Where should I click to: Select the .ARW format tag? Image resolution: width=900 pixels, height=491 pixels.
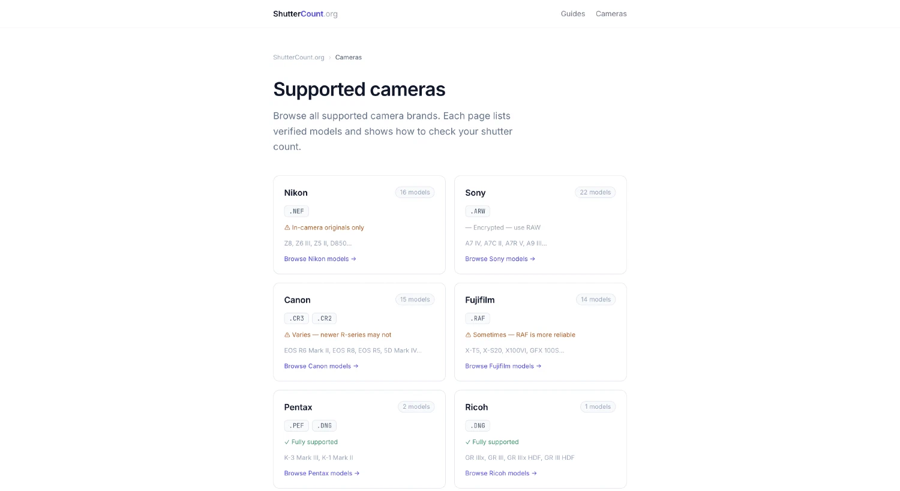[x=478, y=211]
